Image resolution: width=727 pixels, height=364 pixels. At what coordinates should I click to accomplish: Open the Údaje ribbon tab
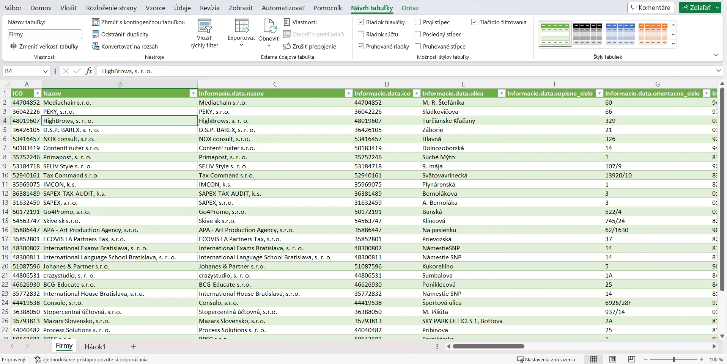click(183, 8)
